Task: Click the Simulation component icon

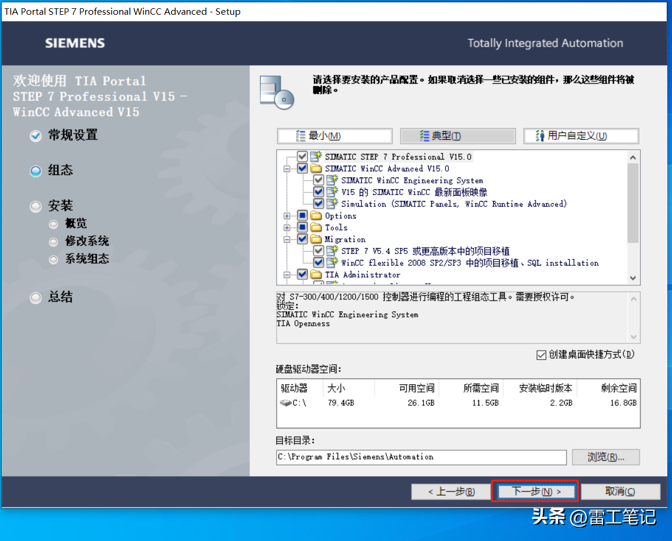Action: (x=333, y=204)
